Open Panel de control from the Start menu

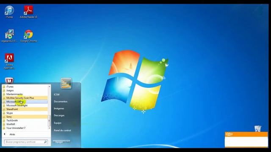click(62, 130)
